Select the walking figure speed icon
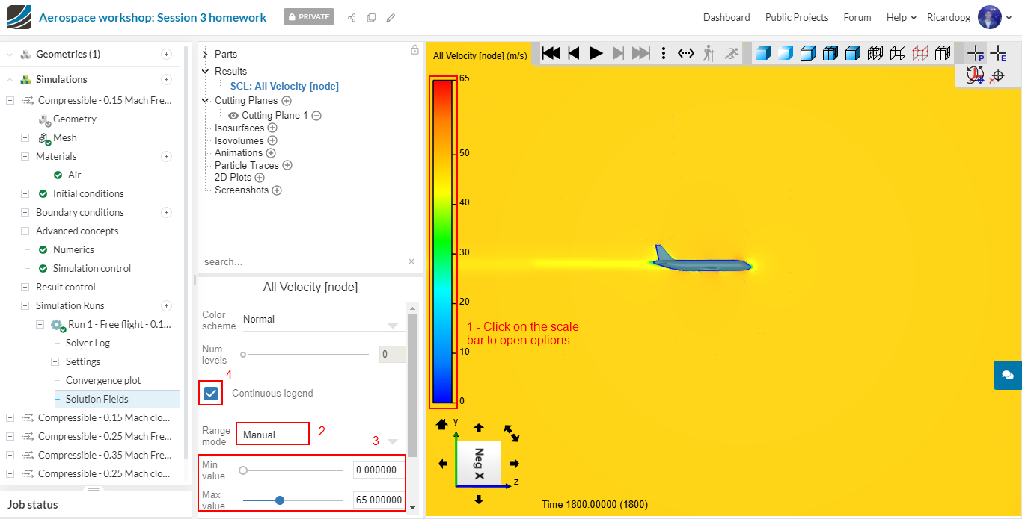The image size is (1022, 519). coord(709,53)
